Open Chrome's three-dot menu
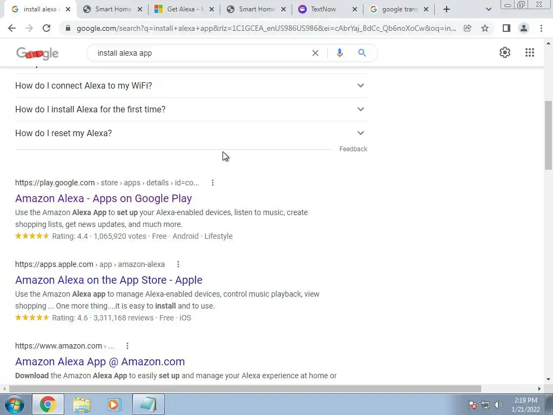 (x=541, y=28)
